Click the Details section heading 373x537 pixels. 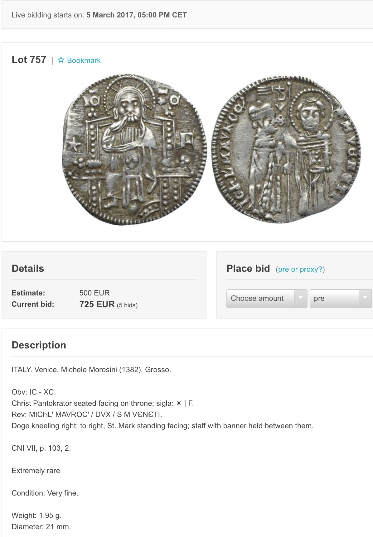(x=28, y=268)
